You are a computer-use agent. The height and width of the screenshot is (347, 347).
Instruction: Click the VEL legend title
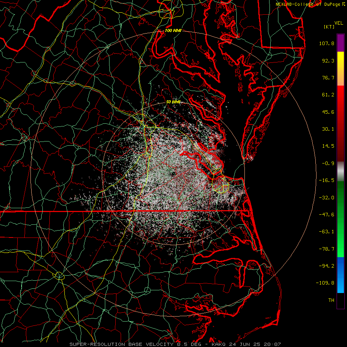[x=339, y=23]
